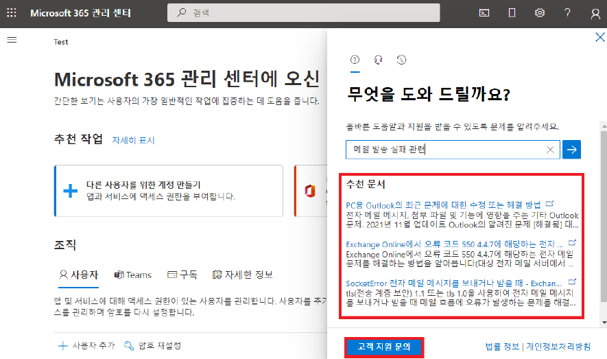
Task: Click plus icon on create account card
Action: (70, 191)
